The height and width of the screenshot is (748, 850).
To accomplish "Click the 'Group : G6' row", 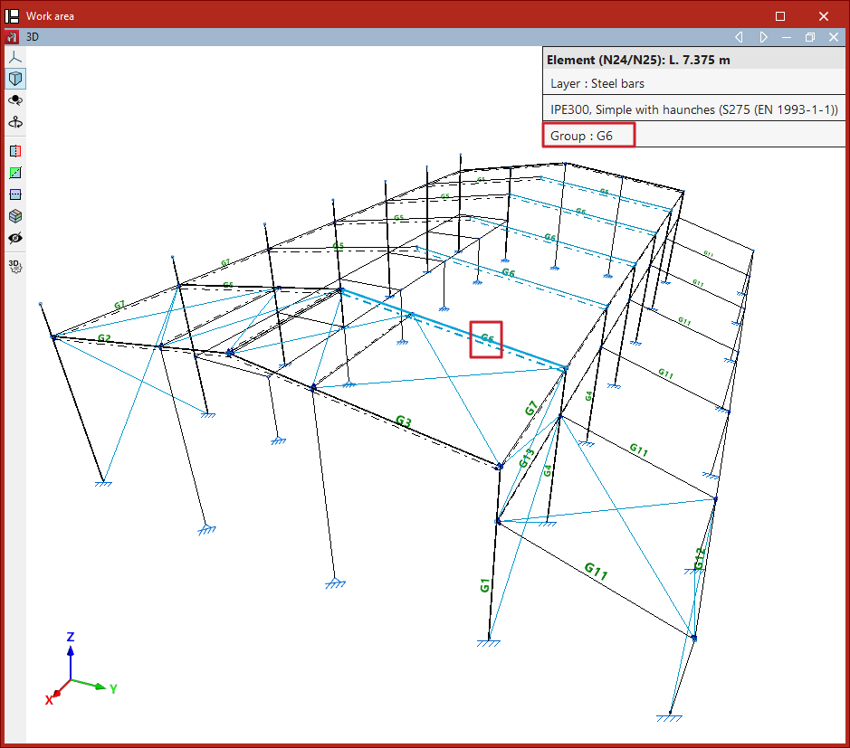I will point(694,136).
